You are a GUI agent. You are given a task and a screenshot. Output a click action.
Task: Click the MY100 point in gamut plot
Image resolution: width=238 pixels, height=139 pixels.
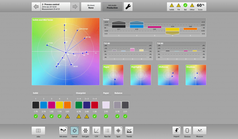pyautogui.click(x=85, y=38)
